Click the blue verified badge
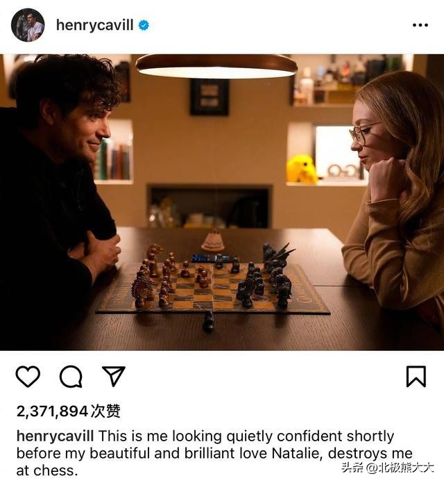444x483 pixels. (x=144, y=25)
